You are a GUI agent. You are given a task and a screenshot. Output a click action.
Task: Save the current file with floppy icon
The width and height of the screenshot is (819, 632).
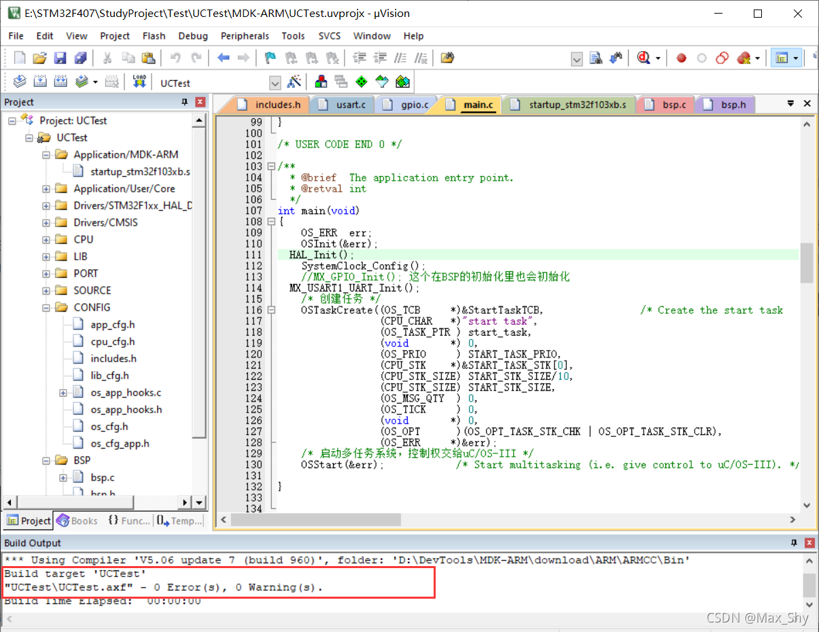point(60,58)
